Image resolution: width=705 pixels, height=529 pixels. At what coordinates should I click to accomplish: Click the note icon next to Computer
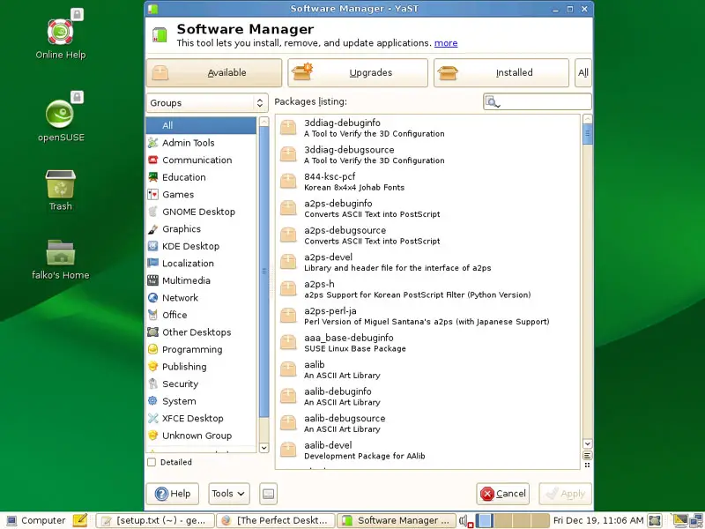pyautogui.click(x=80, y=520)
